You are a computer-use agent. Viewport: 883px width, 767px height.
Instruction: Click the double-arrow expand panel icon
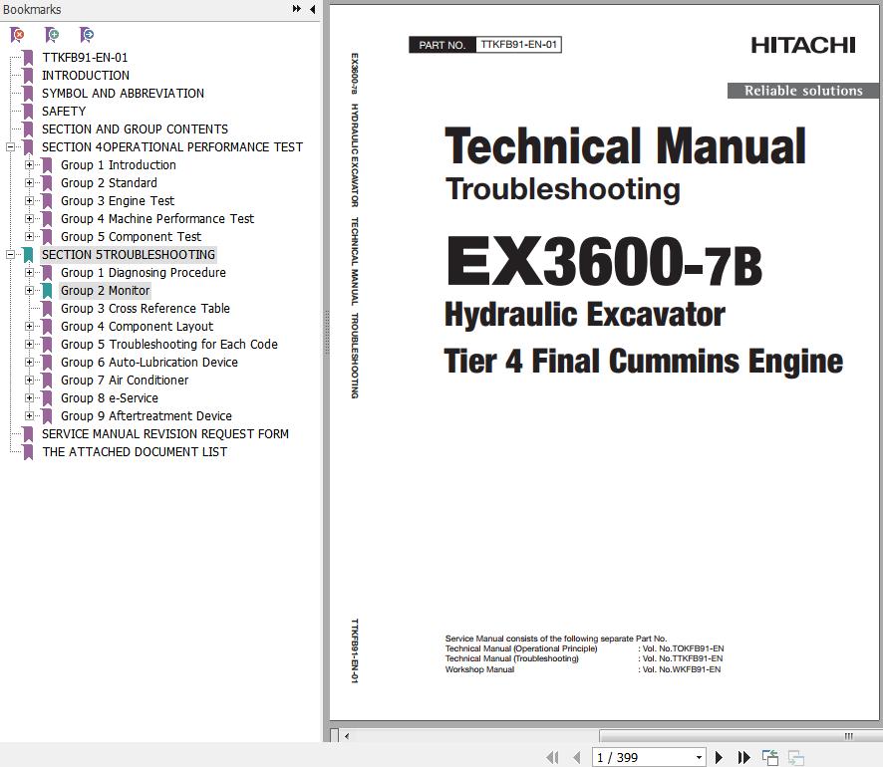pos(297,9)
